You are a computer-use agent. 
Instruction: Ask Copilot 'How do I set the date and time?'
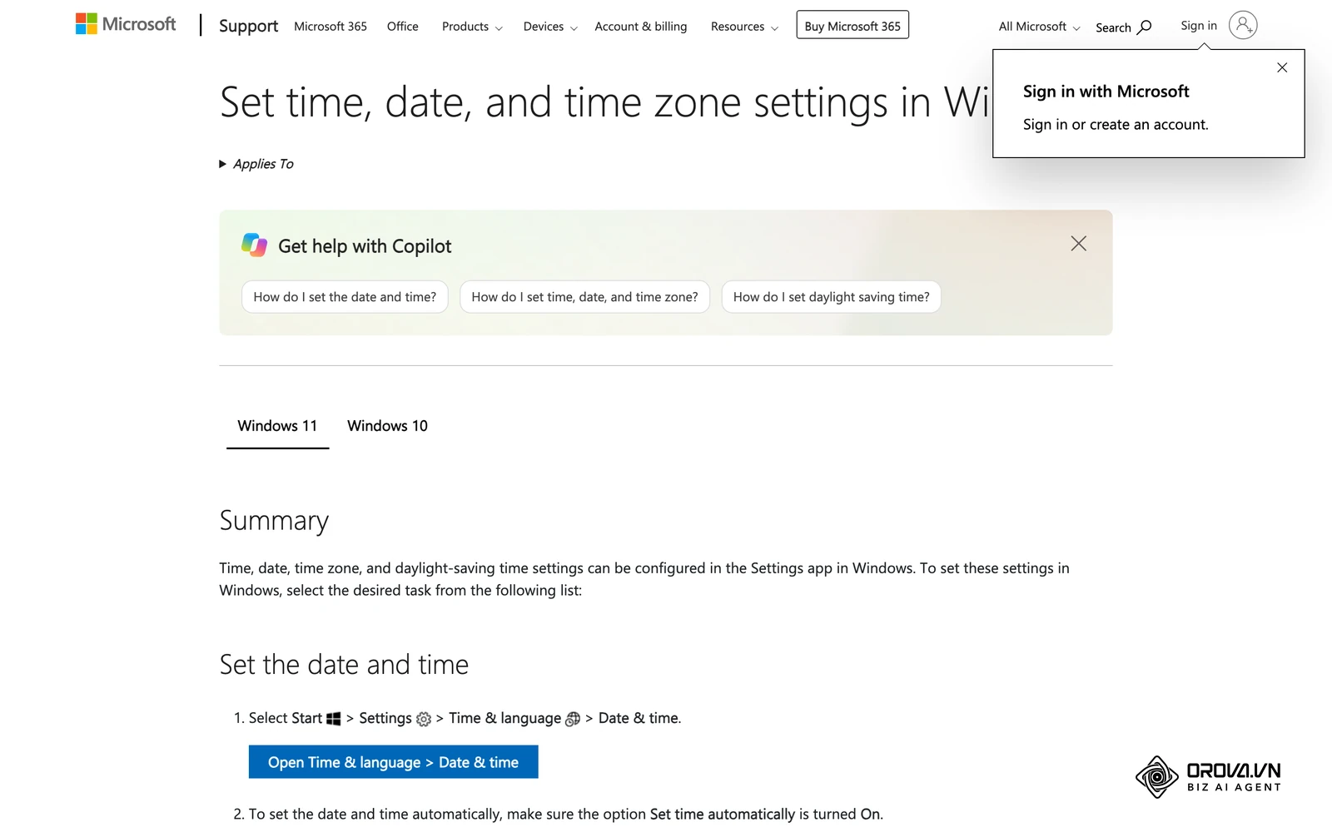(x=345, y=297)
